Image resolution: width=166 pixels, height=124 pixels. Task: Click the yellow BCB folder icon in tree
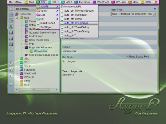click(x=22, y=85)
